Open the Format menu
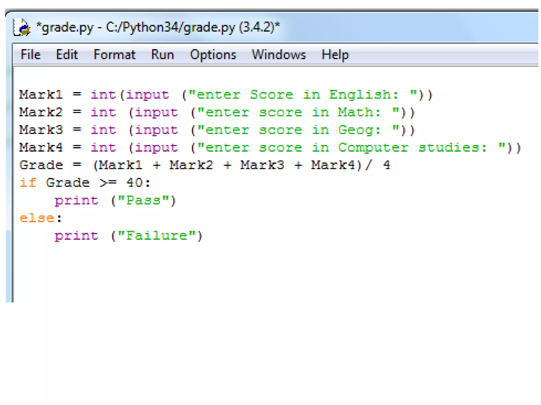The image size is (541, 405). (x=114, y=55)
